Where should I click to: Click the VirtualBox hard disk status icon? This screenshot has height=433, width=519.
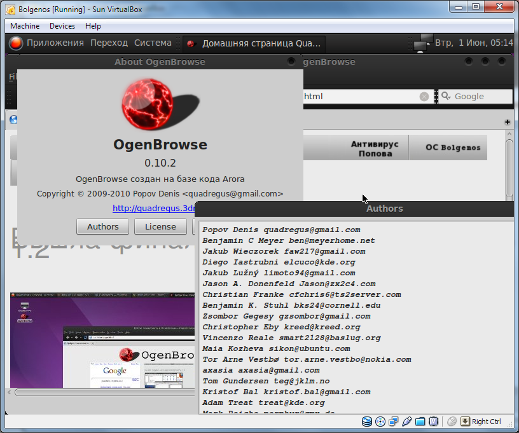(x=367, y=422)
